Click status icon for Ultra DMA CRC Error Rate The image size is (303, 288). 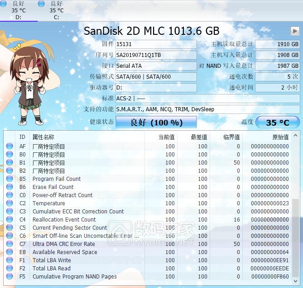coord(10,244)
